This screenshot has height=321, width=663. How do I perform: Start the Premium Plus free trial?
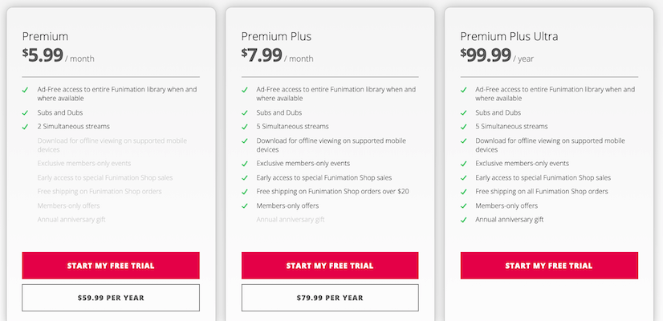coord(330,266)
